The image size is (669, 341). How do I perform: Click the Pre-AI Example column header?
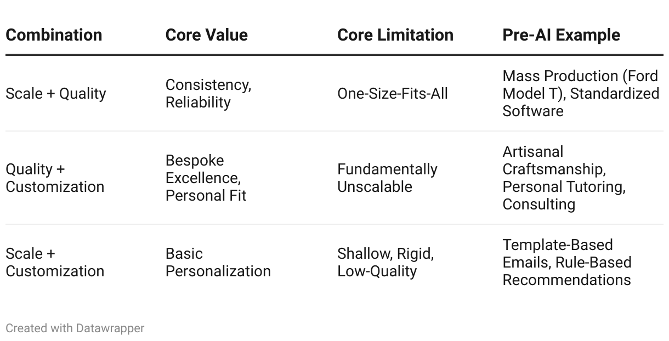coord(561,35)
